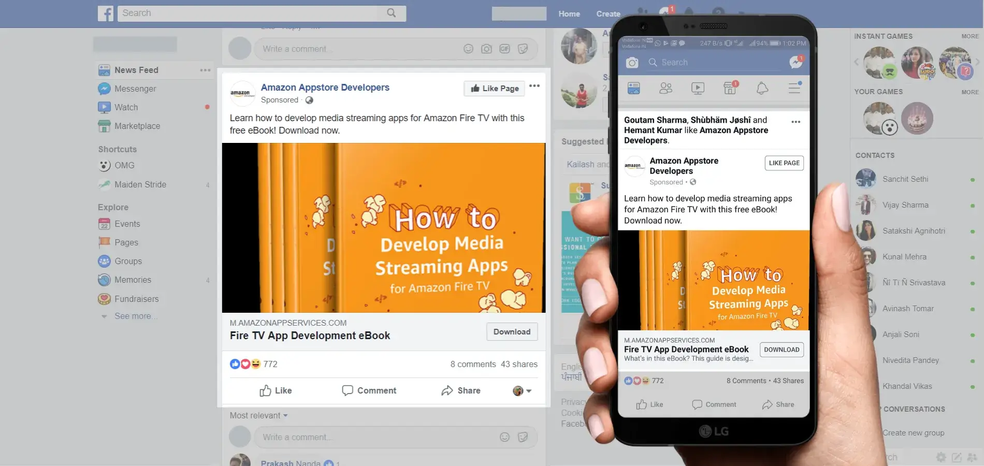The height and width of the screenshot is (466, 984).
Task: Click Download for the Fire TV eBook
Action: 512,331
